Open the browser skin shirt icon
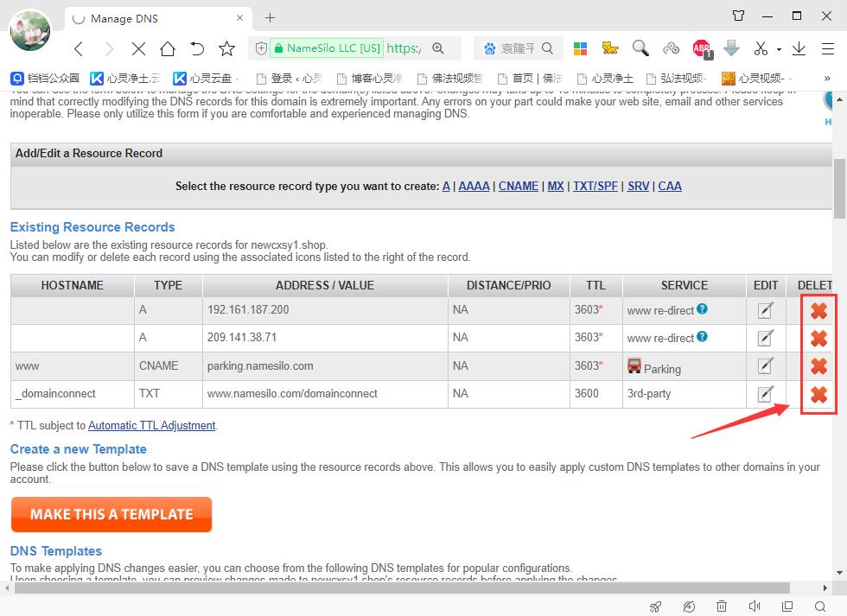The image size is (847, 616). coord(738,16)
